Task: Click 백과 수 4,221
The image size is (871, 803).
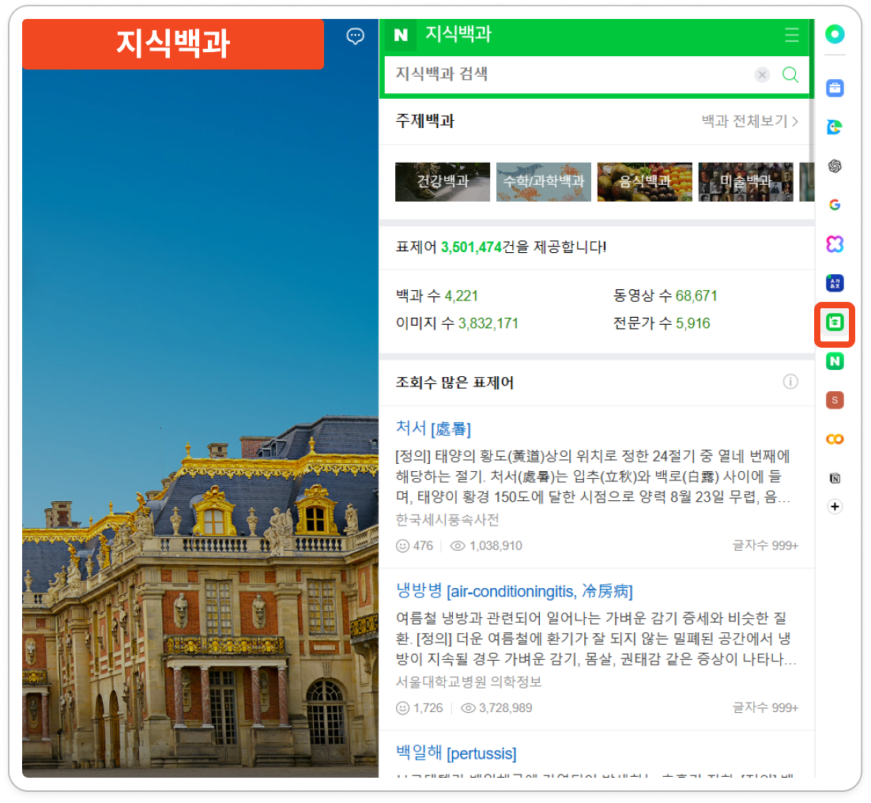Action: (436, 296)
